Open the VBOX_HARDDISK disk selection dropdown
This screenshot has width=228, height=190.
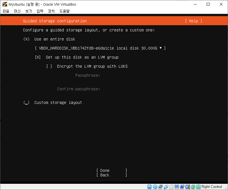point(100,48)
